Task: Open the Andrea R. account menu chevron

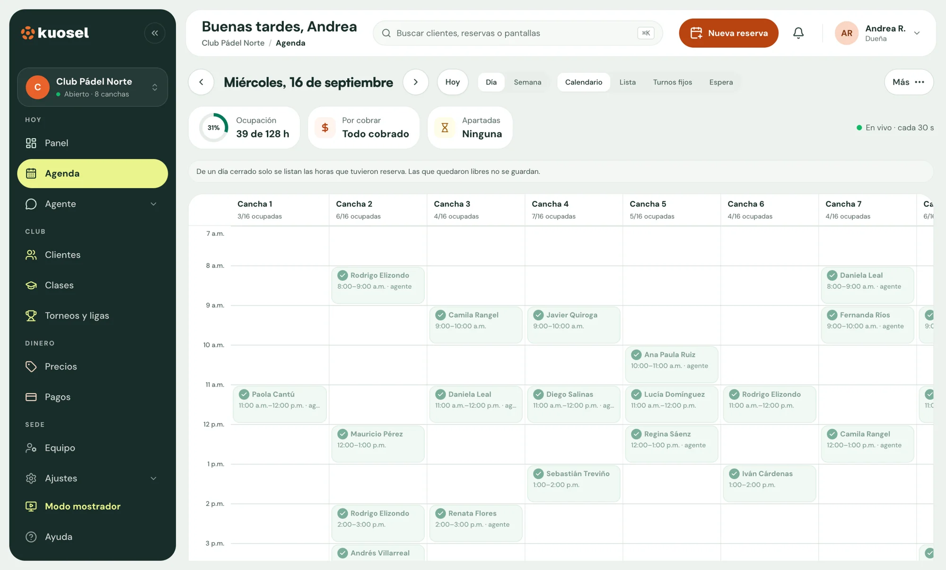Action: pyautogui.click(x=917, y=33)
